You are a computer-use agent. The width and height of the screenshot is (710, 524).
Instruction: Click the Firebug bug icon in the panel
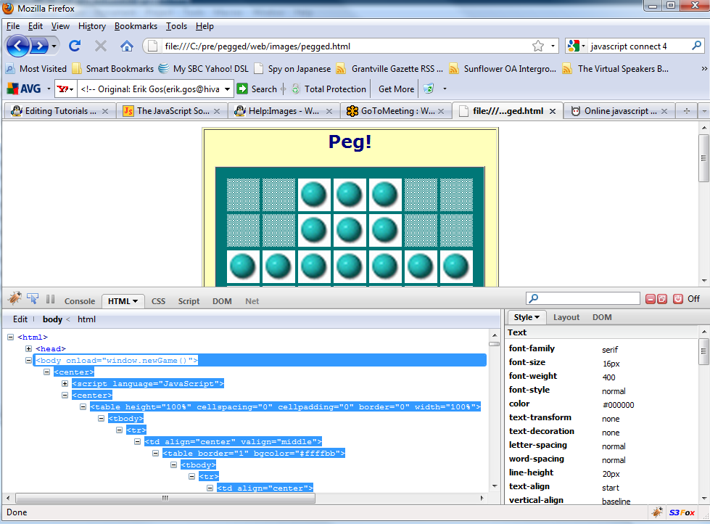click(x=15, y=298)
